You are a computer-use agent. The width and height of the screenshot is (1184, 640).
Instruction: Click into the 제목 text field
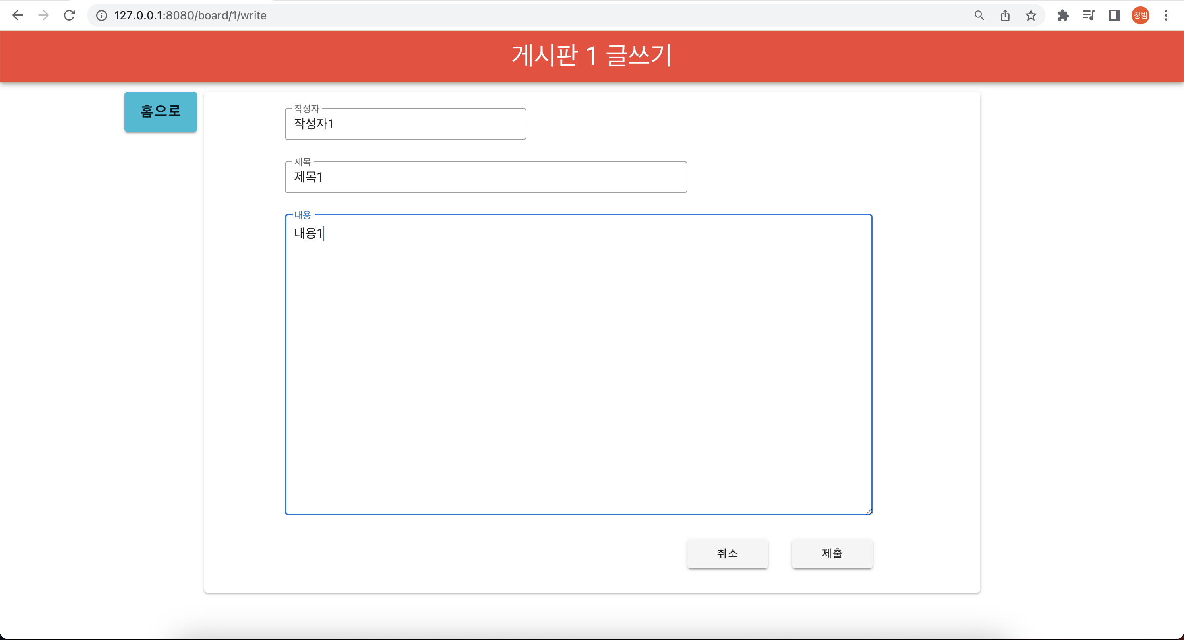point(485,178)
